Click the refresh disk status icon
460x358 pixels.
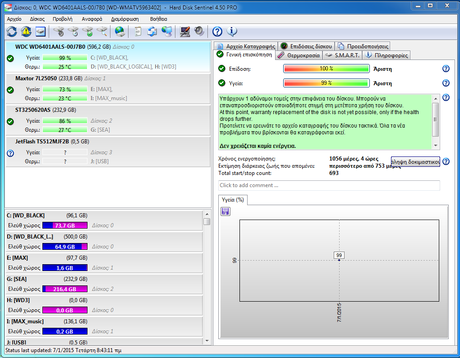(x=12, y=32)
